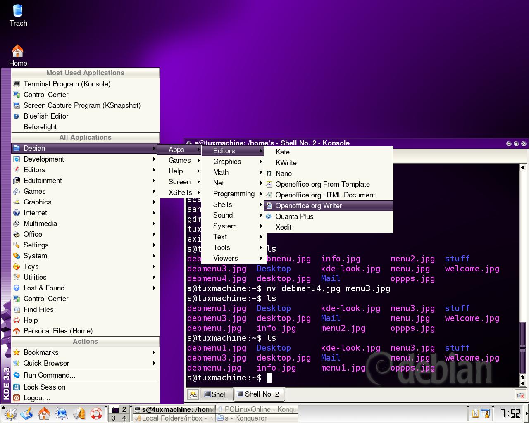Launch KWrite from the Editors submenu
The width and height of the screenshot is (529, 423).
[x=328, y=163]
